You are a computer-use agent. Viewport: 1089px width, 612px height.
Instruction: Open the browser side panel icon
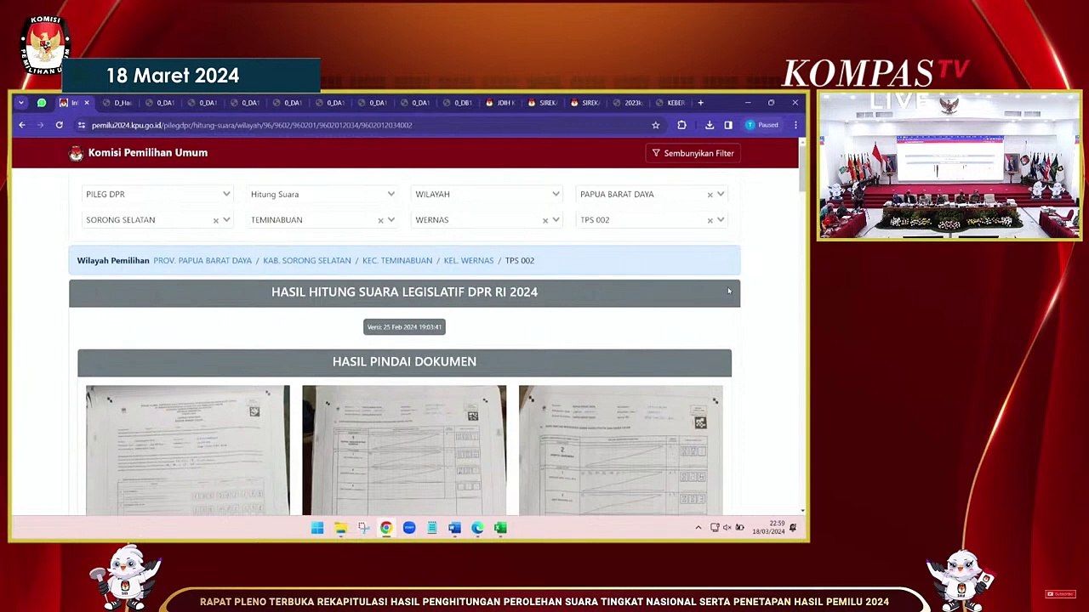728,125
